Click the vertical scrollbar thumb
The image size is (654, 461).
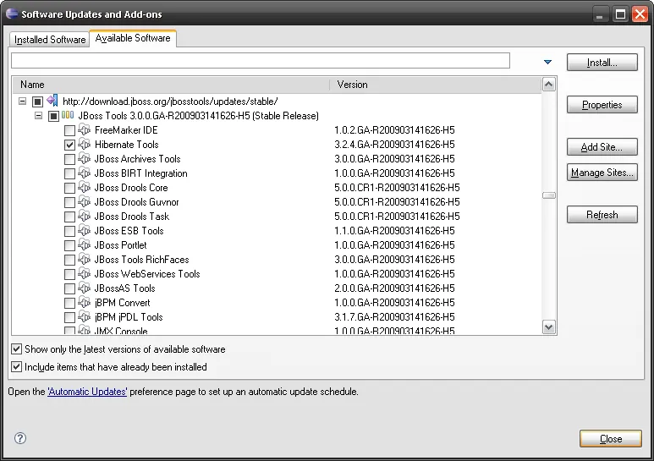point(549,195)
